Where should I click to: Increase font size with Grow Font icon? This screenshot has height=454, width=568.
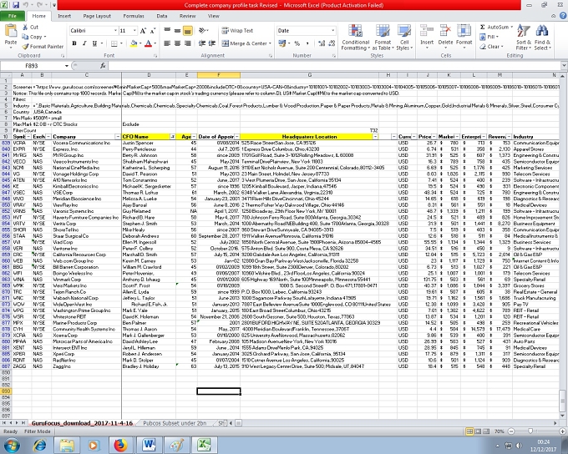(143, 31)
